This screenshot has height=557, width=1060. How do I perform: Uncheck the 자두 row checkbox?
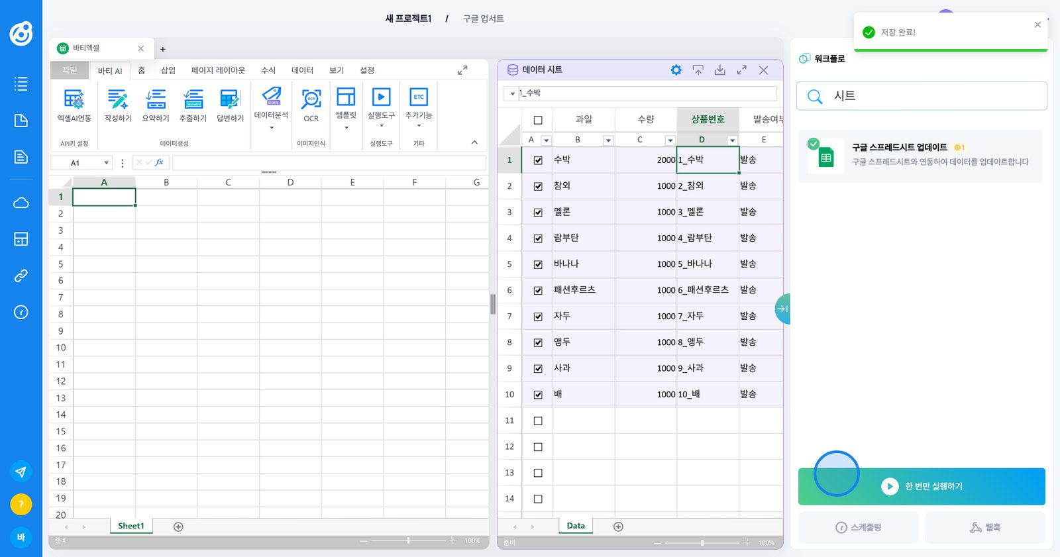click(538, 317)
